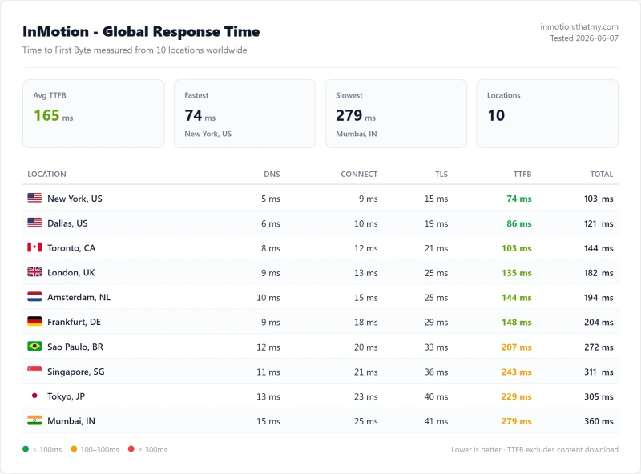Click the Sao Paulo, BR location name
Image resolution: width=641 pixels, height=474 pixels.
tap(75, 347)
